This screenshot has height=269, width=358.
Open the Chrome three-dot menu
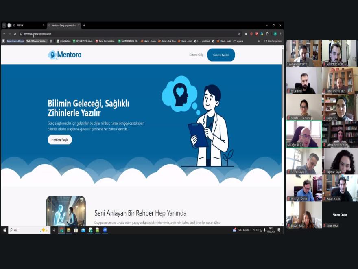pyautogui.click(x=280, y=34)
